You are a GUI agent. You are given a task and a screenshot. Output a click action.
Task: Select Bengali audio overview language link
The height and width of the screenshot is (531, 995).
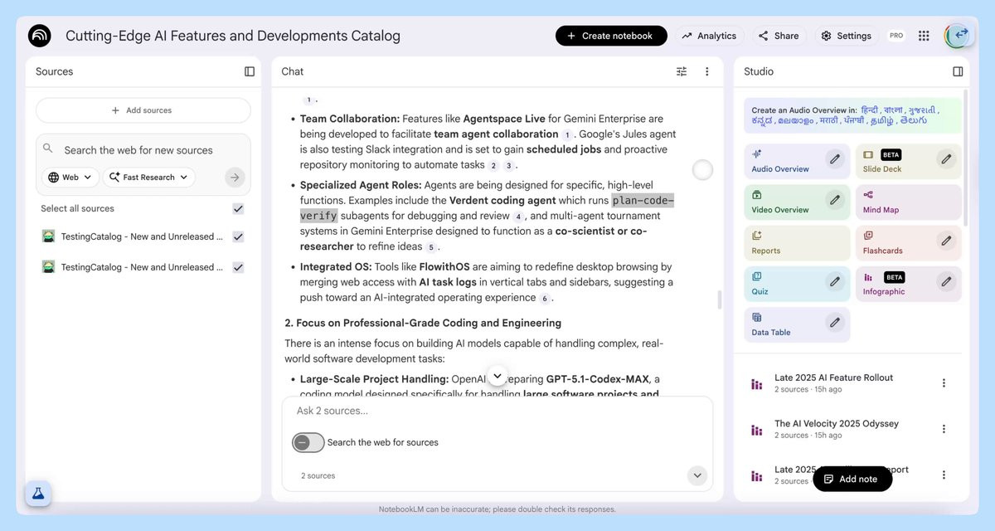coord(894,110)
